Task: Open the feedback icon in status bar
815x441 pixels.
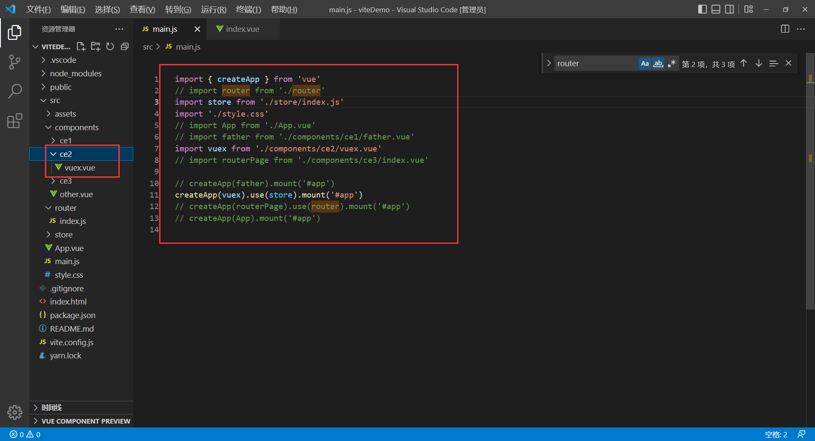Action: tap(801, 434)
